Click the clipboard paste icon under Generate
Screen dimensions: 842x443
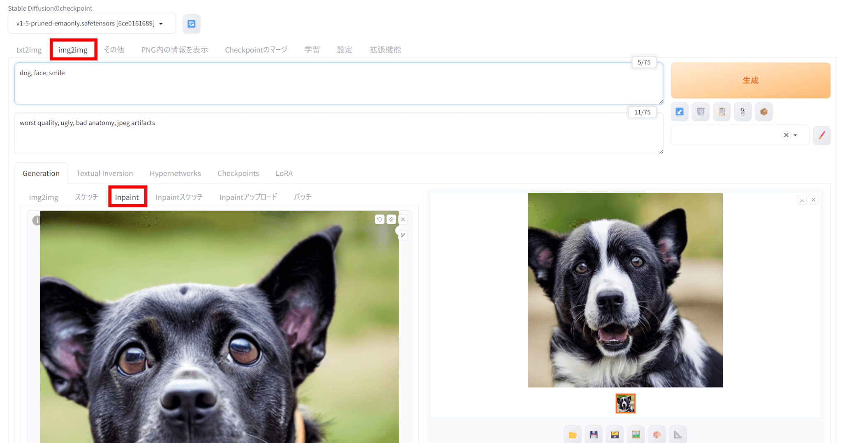(x=722, y=112)
